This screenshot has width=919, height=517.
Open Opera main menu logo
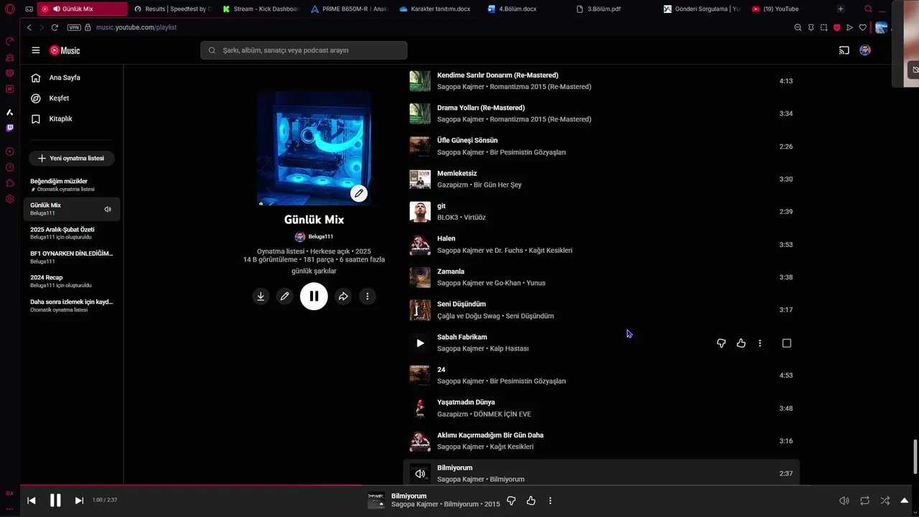coord(9,9)
